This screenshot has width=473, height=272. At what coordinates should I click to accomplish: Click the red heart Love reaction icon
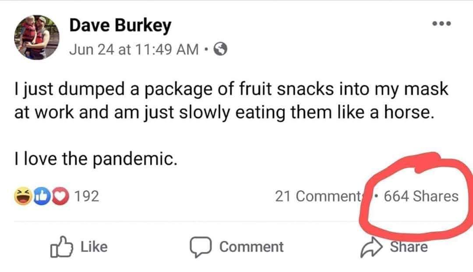coord(54,196)
